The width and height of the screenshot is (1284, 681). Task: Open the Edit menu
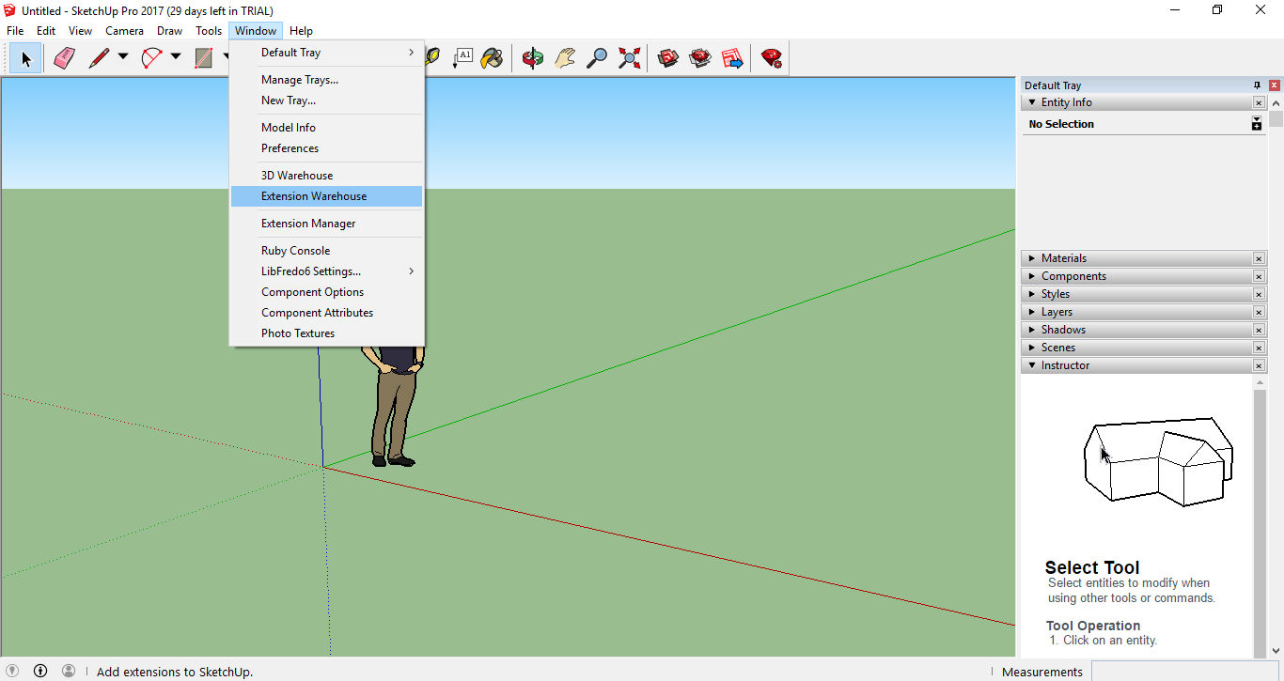click(x=46, y=31)
